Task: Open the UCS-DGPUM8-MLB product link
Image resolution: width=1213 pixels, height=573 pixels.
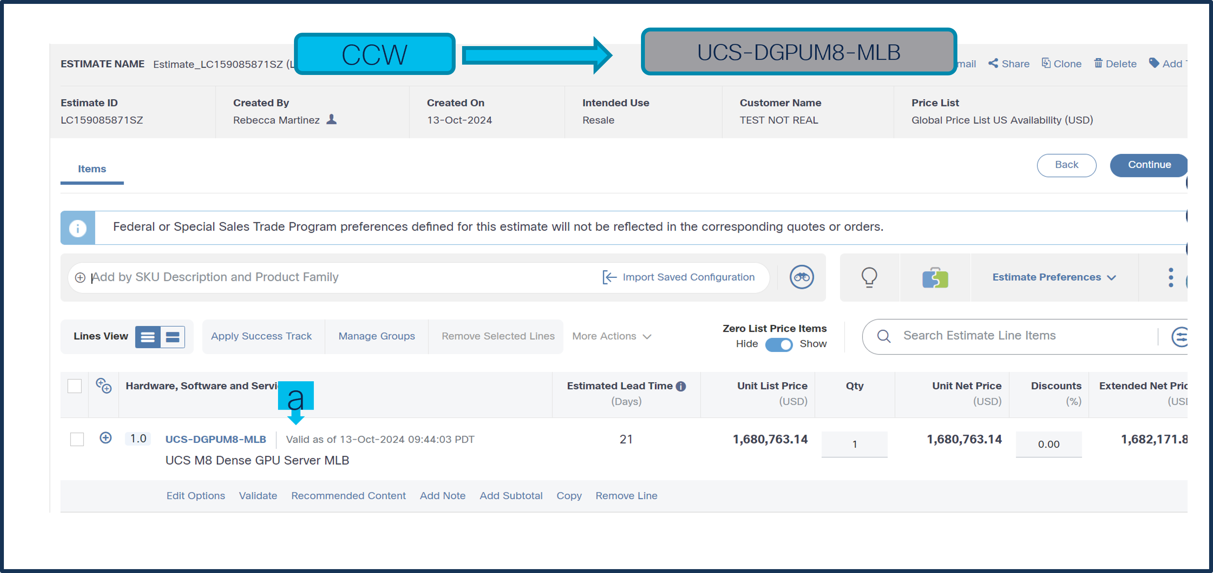Action: coord(215,439)
